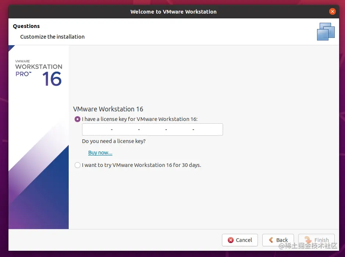Click the Customize the installation text
This screenshot has width=345, height=257.
tap(52, 37)
